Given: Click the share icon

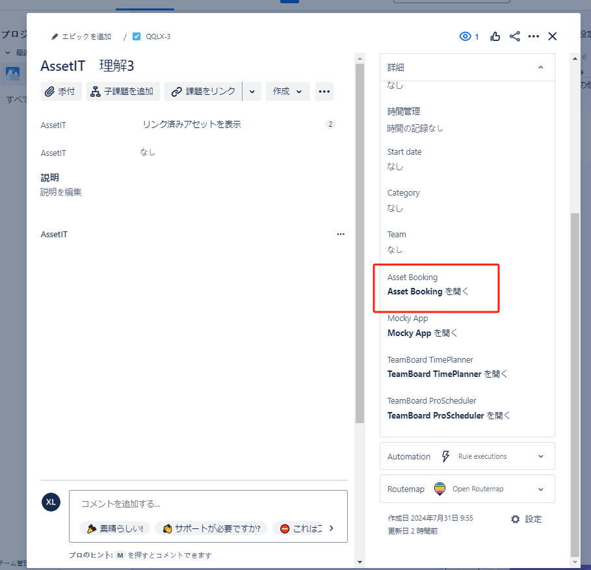Looking at the screenshot, I should coord(514,36).
